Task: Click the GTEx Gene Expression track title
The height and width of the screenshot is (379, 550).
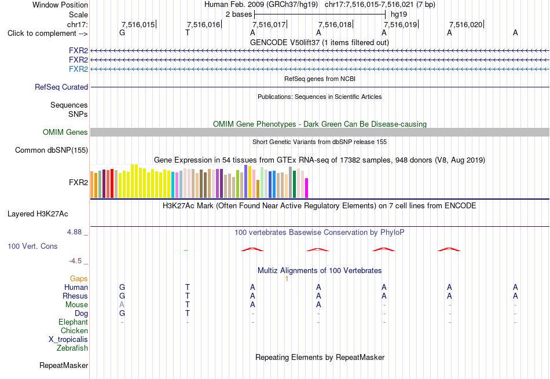Action: point(320,160)
